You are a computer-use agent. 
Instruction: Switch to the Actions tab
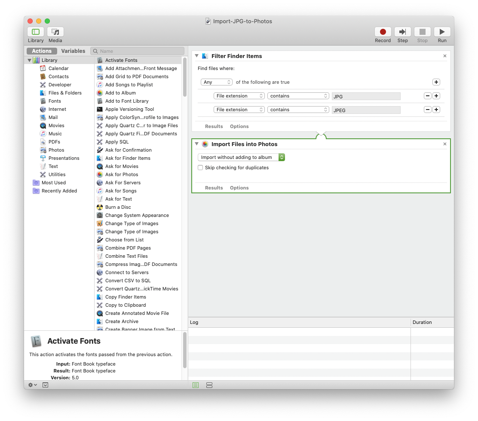coord(42,51)
